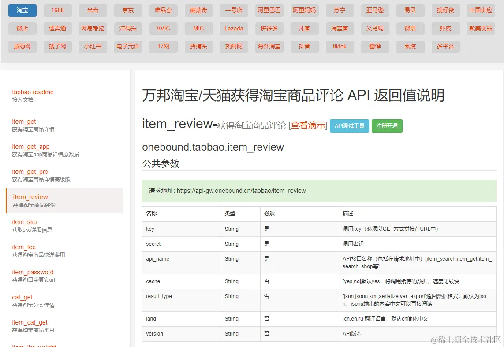Select the VVIC platform tab
The image size is (504, 347).
pyautogui.click(x=163, y=28)
